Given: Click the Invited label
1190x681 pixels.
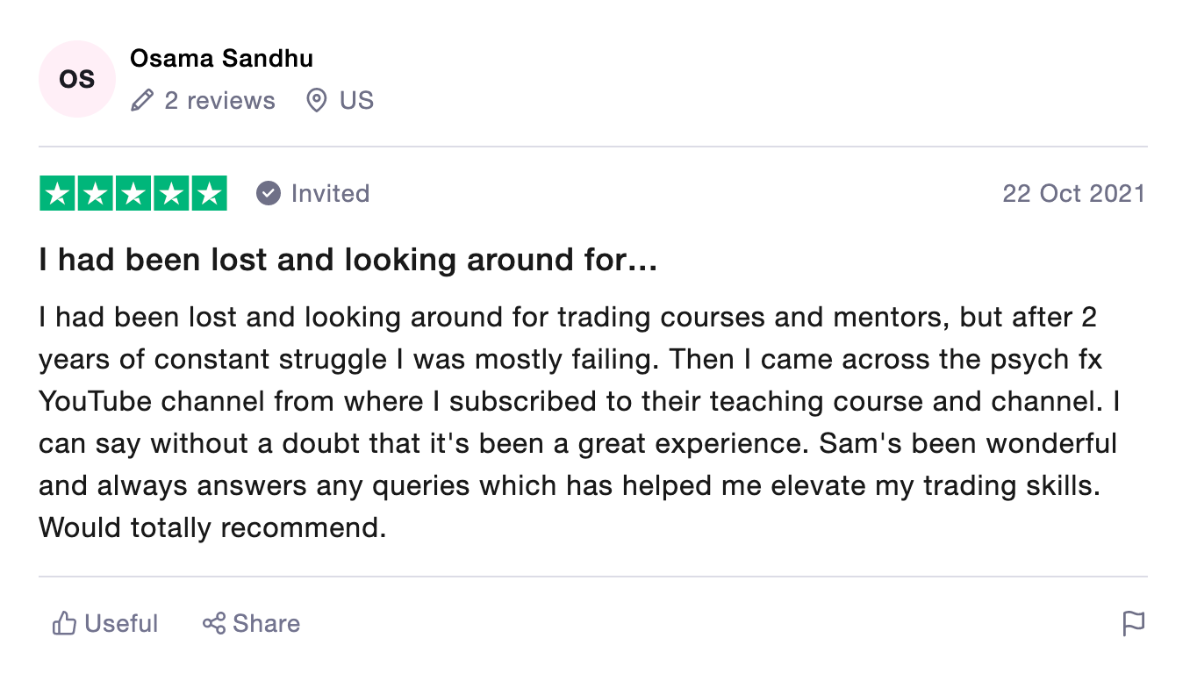Looking at the screenshot, I should 330,193.
